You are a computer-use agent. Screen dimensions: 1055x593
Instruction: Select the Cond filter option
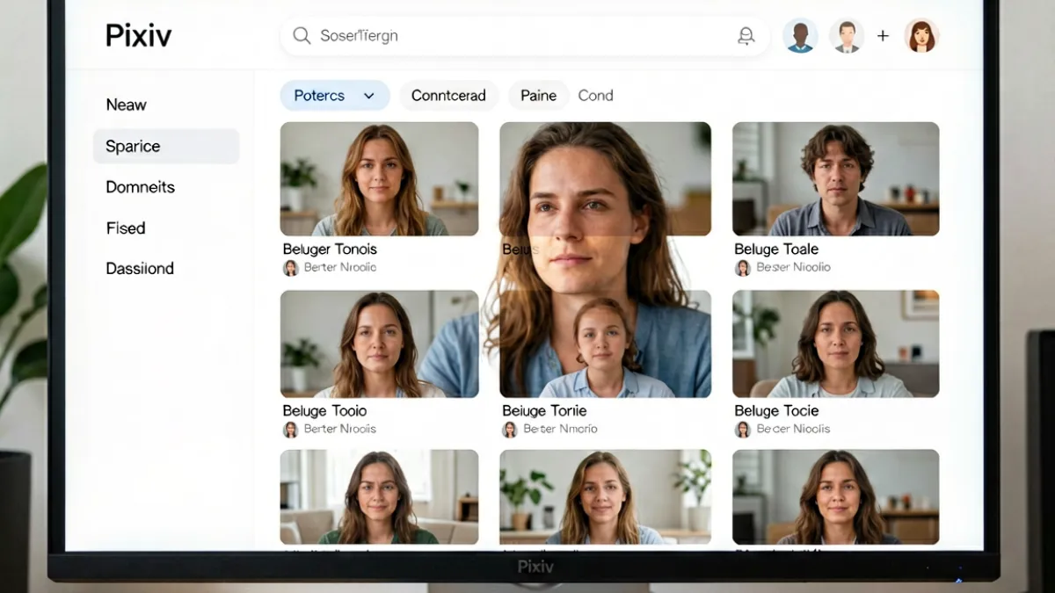(595, 96)
